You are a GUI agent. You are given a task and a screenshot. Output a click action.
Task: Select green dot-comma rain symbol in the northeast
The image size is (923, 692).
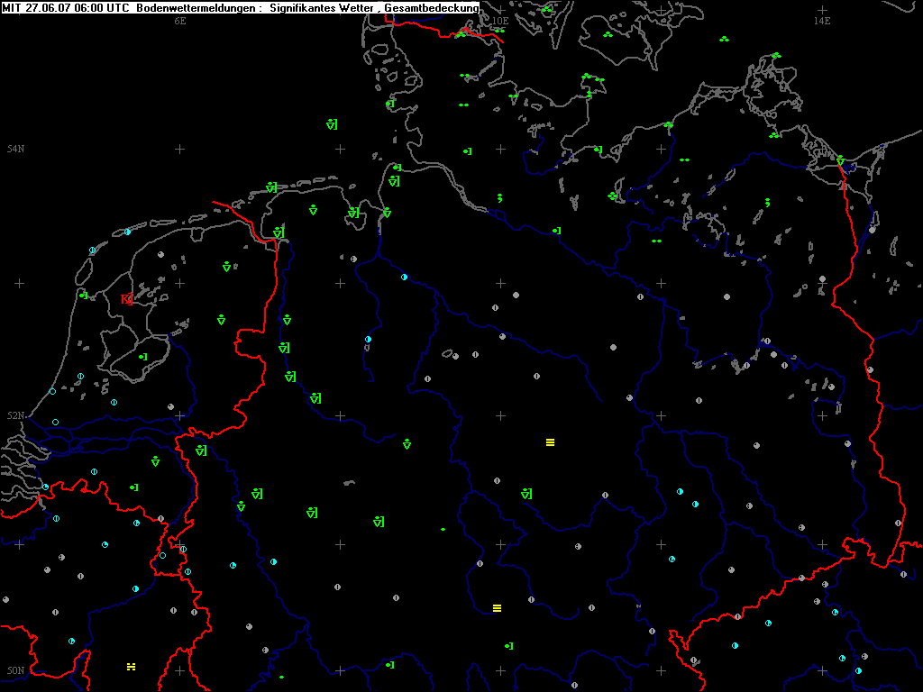click(x=767, y=202)
